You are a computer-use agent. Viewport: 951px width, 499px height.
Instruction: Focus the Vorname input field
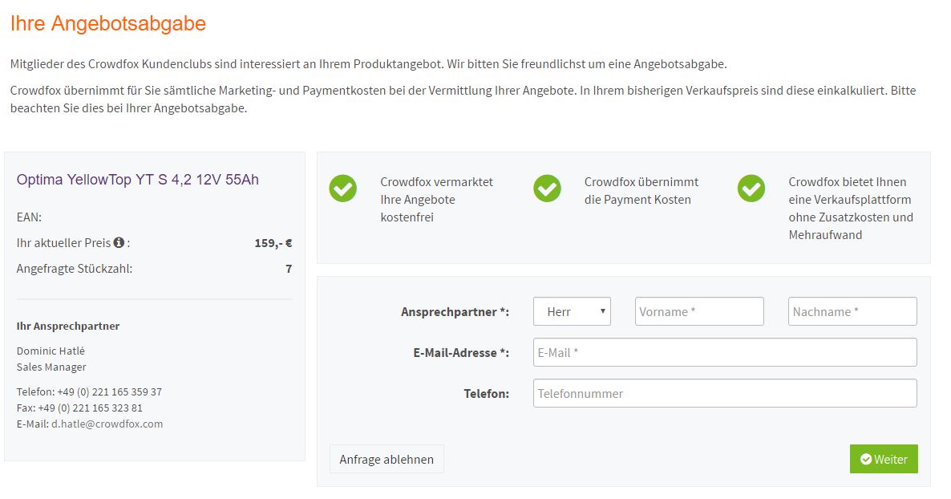pyautogui.click(x=699, y=311)
